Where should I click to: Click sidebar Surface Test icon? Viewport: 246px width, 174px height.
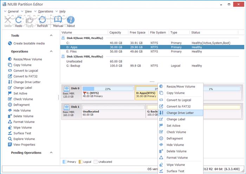(10, 133)
